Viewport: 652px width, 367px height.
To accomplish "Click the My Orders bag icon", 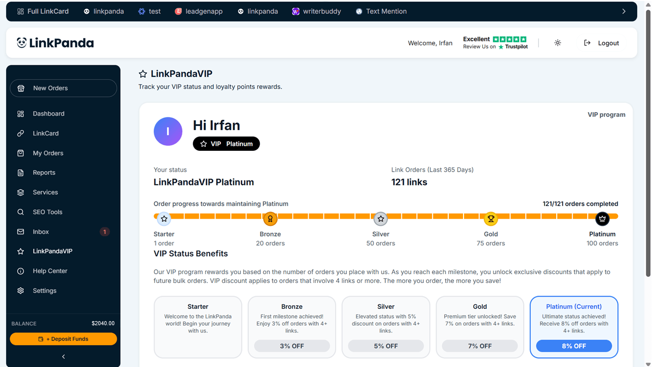I will pyautogui.click(x=20, y=153).
